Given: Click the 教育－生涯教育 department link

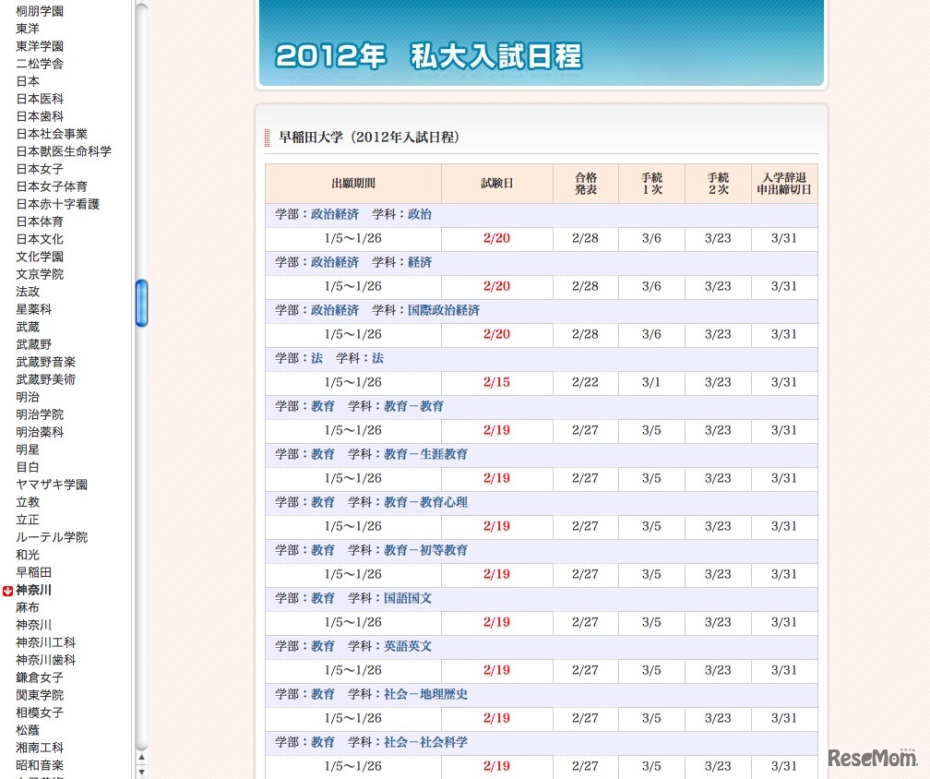Looking at the screenshot, I should (x=425, y=454).
